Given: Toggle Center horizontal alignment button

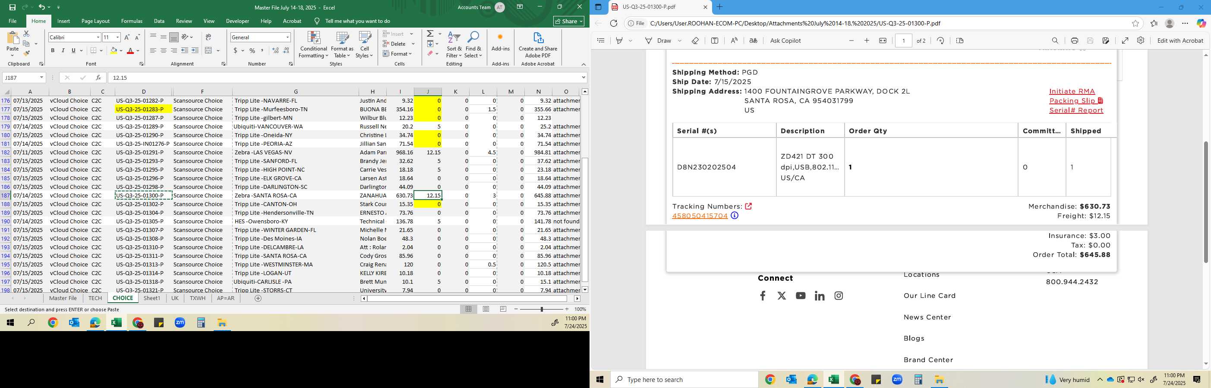Looking at the screenshot, I should pos(164,50).
